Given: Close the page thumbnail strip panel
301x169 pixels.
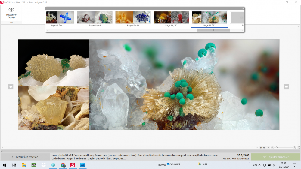Looking at the screenshot, I should click(243, 8).
